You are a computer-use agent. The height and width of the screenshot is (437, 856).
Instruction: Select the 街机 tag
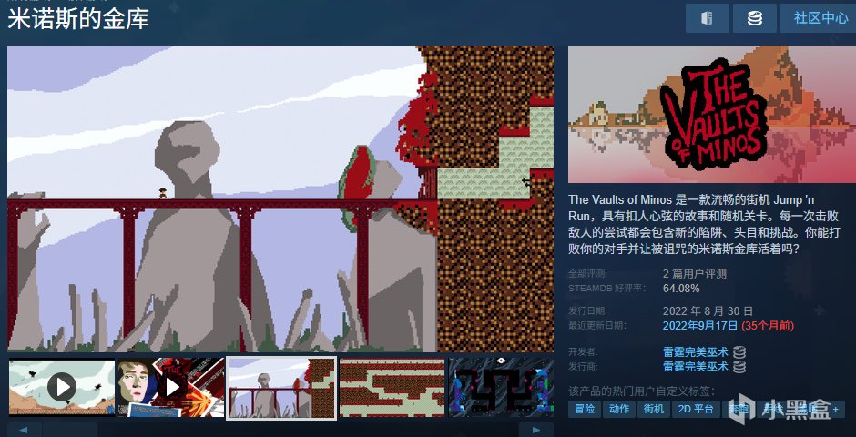(654, 409)
